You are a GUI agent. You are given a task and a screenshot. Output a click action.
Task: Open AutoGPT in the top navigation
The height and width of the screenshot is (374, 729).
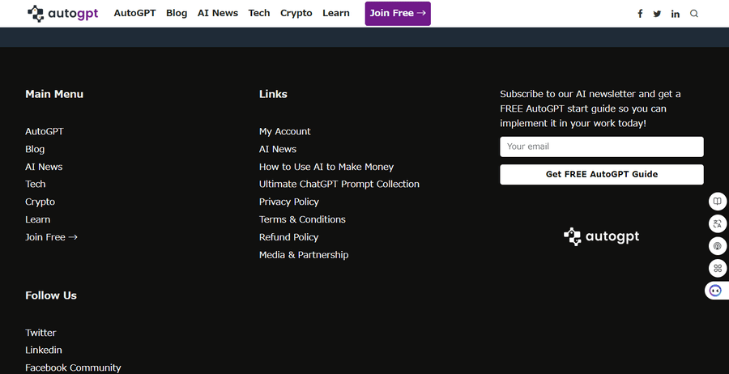coord(134,14)
